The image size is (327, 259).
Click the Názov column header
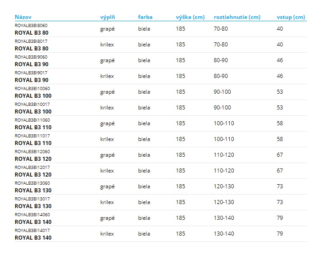(23, 17)
